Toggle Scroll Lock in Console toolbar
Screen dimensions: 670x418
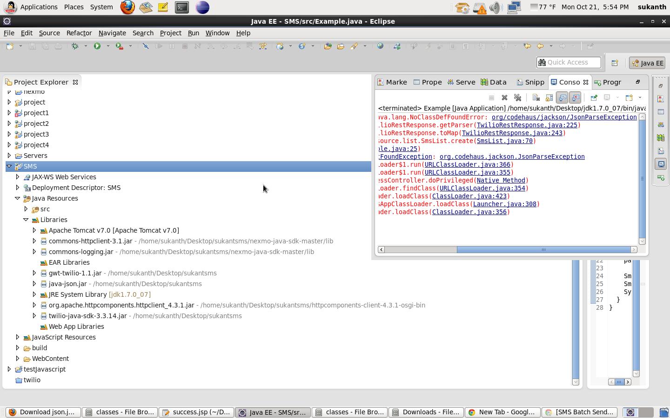click(549, 98)
